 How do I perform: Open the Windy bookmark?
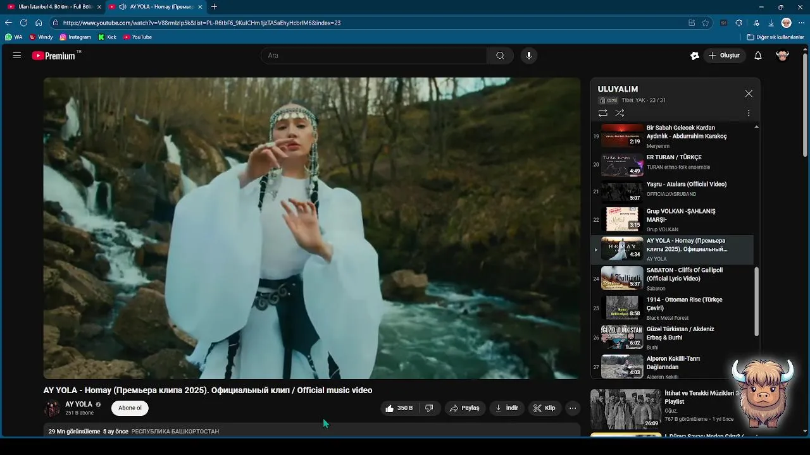41,37
